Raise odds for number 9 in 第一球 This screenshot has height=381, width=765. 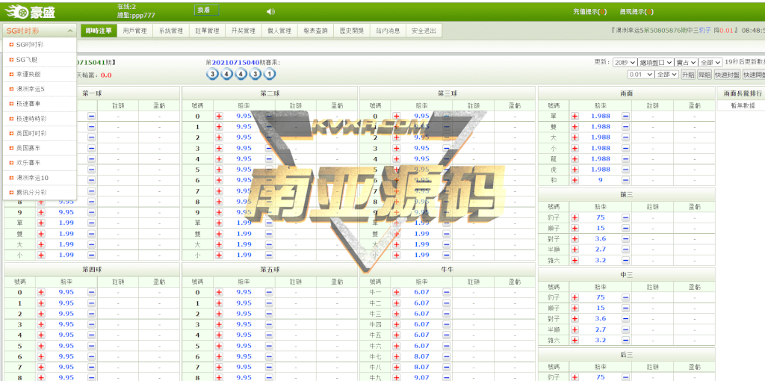(x=41, y=212)
